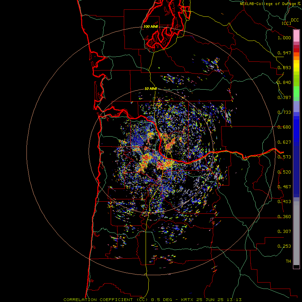Click the 0.413 color scale value
The width and height of the screenshot is (302, 302).
284,202
